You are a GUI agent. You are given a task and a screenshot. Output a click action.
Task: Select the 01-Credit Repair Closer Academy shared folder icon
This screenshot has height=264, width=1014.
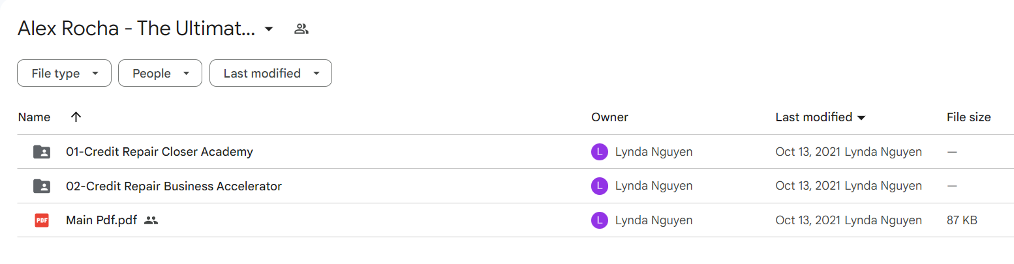(42, 152)
